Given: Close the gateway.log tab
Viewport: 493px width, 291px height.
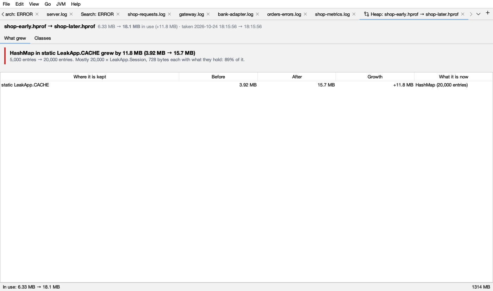Looking at the screenshot, I should [x=208, y=14].
